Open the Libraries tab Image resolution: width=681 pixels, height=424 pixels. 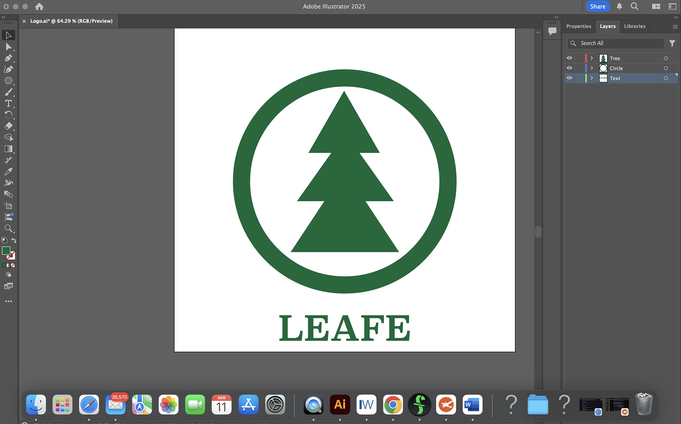pos(635,26)
